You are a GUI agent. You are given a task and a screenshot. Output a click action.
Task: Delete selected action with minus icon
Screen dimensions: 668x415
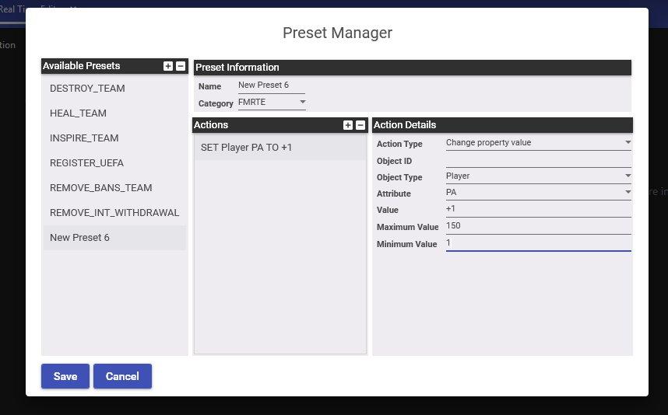(360, 125)
